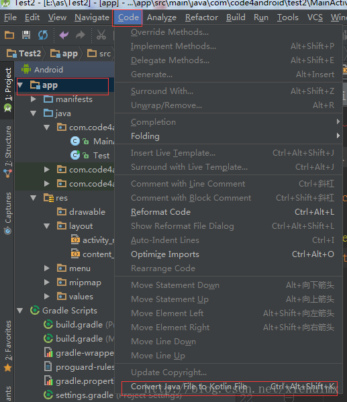Open the Refactor menu
This screenshot has height=402, width=347.
tap(201, 17)
